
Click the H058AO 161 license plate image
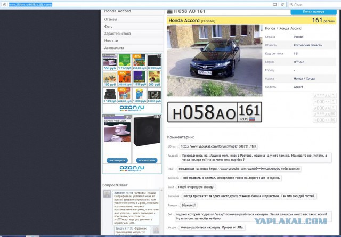214,112
